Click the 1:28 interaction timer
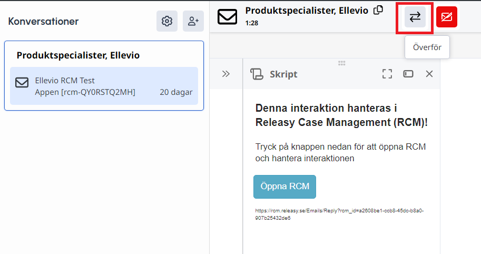This screenshot has width=481, height=254. (251, 23)
